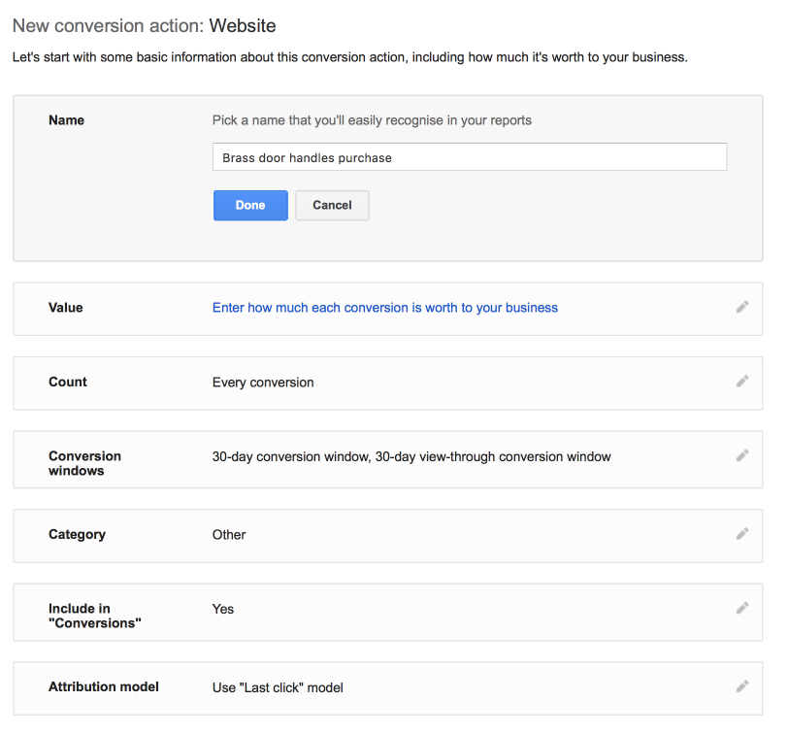Expand the "30-day conversion window" setting text
Image resolution: width=788 pixels, height=734 pixels.
(x=411, y=456)
